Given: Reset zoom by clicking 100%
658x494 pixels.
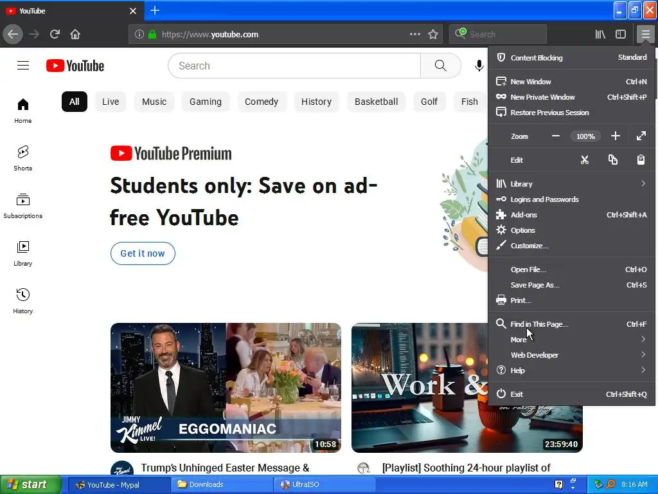Looking at the screenshot, I should [x=585, y=136].
